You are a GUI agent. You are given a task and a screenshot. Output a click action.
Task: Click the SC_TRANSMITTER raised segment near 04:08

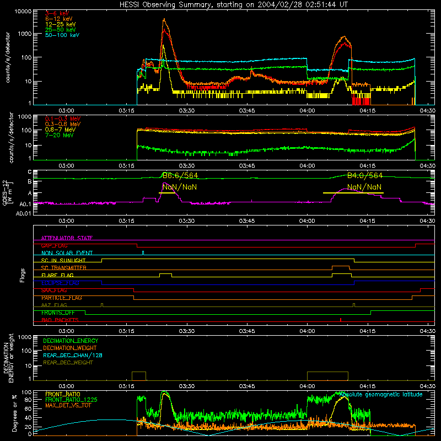tap(341, 266)
